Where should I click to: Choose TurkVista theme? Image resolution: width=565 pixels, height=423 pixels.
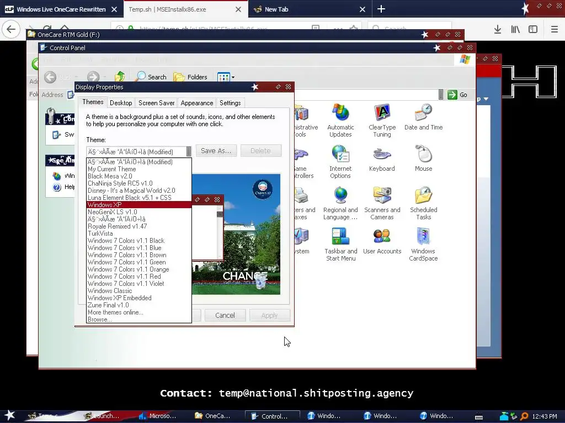(139, 234)
